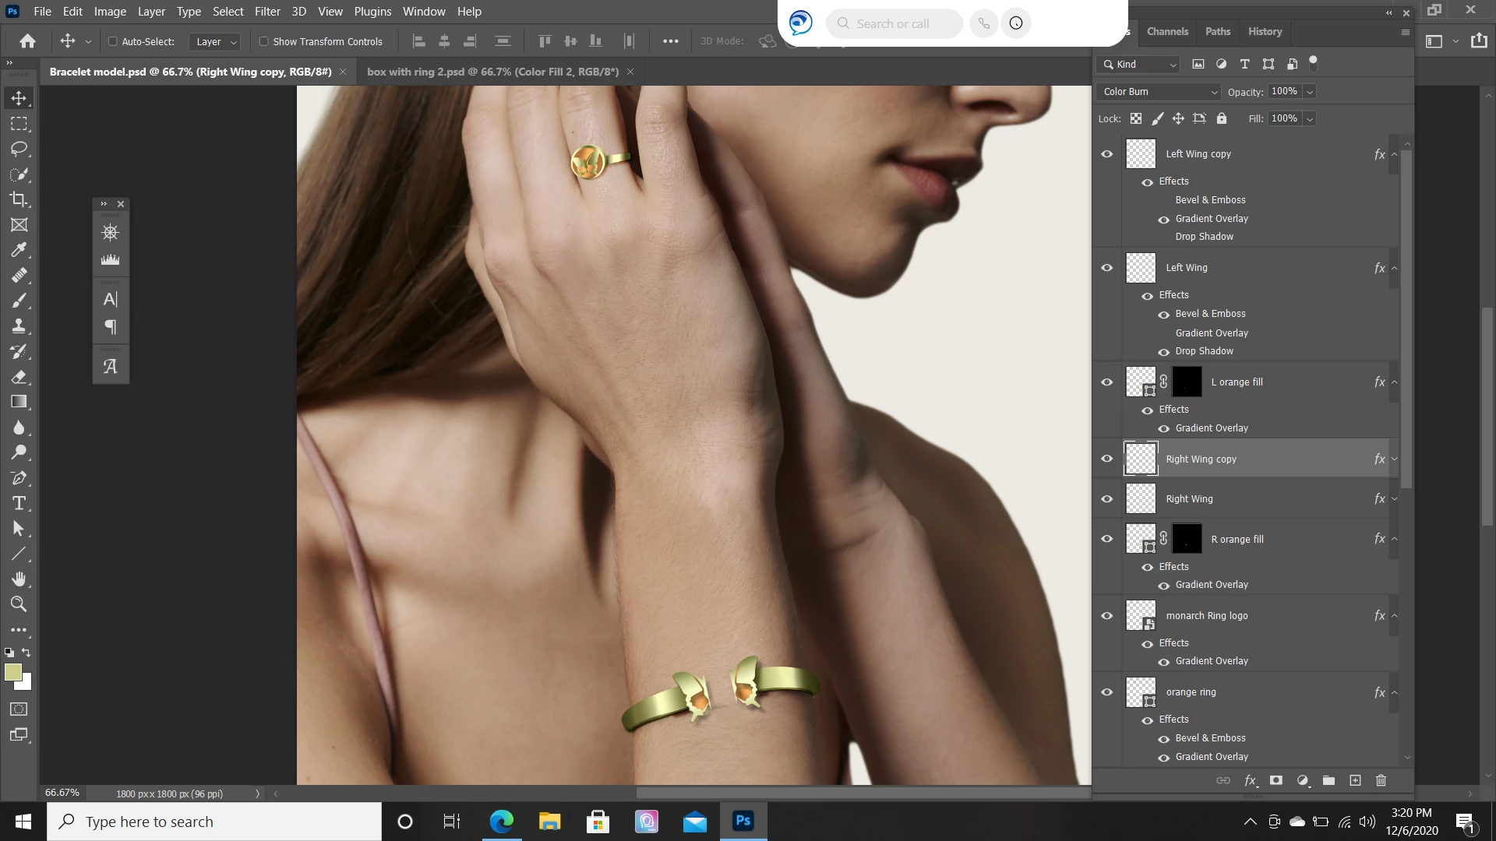Image resolution: width=1496 pixels, height=841 pixels.
Task: Toggle visibility of monarch Ring logo layer
Action: tap(1106, 616)
